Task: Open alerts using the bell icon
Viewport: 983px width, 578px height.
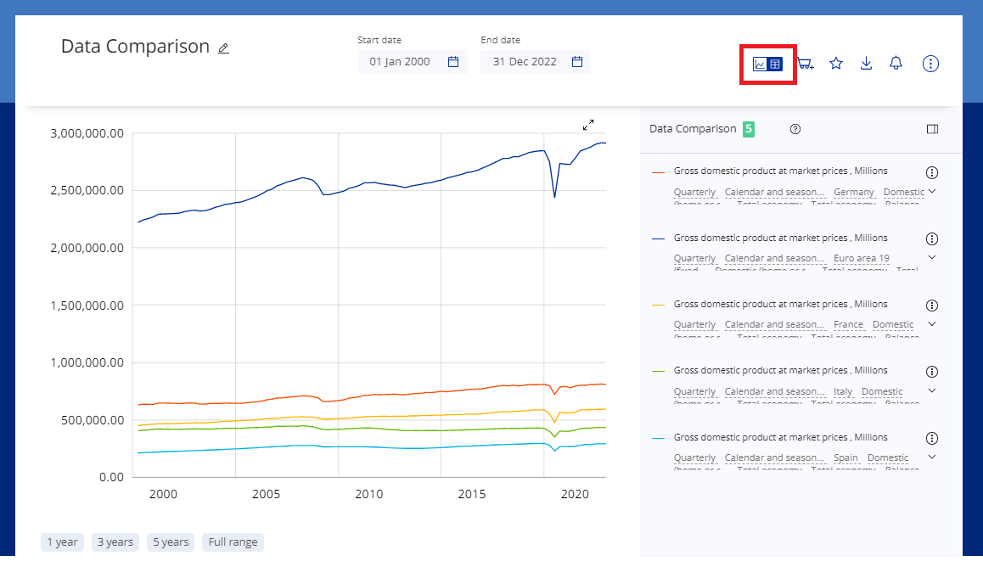Action: pos(896,64)
